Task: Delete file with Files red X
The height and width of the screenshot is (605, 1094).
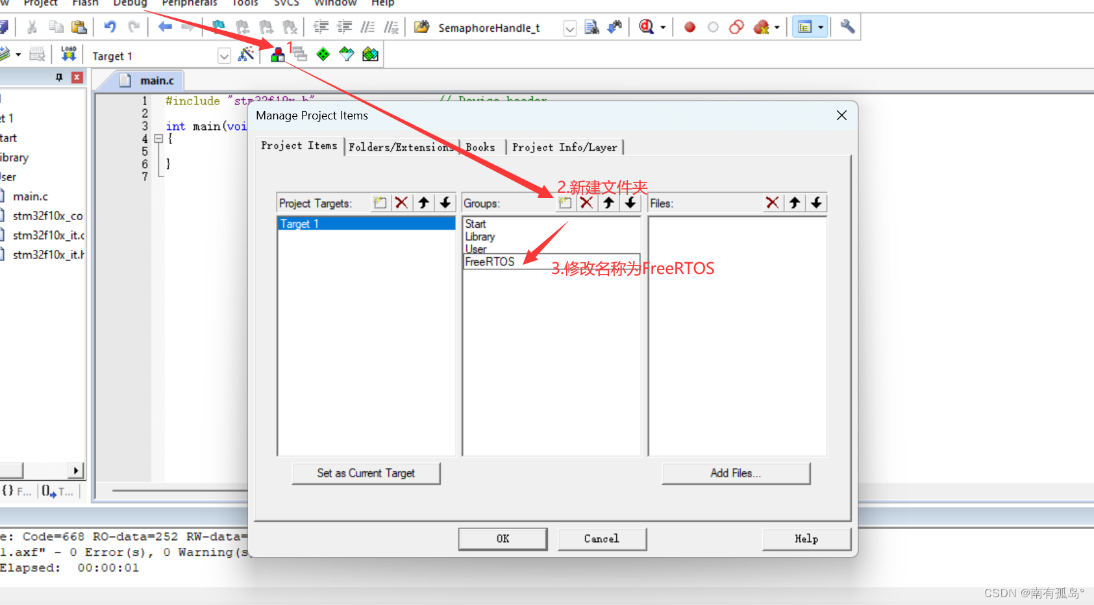Action: click(x=772, y=203)
